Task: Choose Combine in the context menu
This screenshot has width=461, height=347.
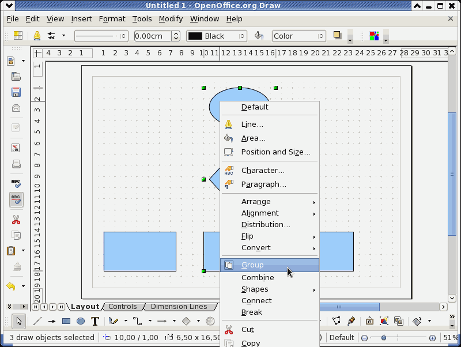Action: [270, 278]
